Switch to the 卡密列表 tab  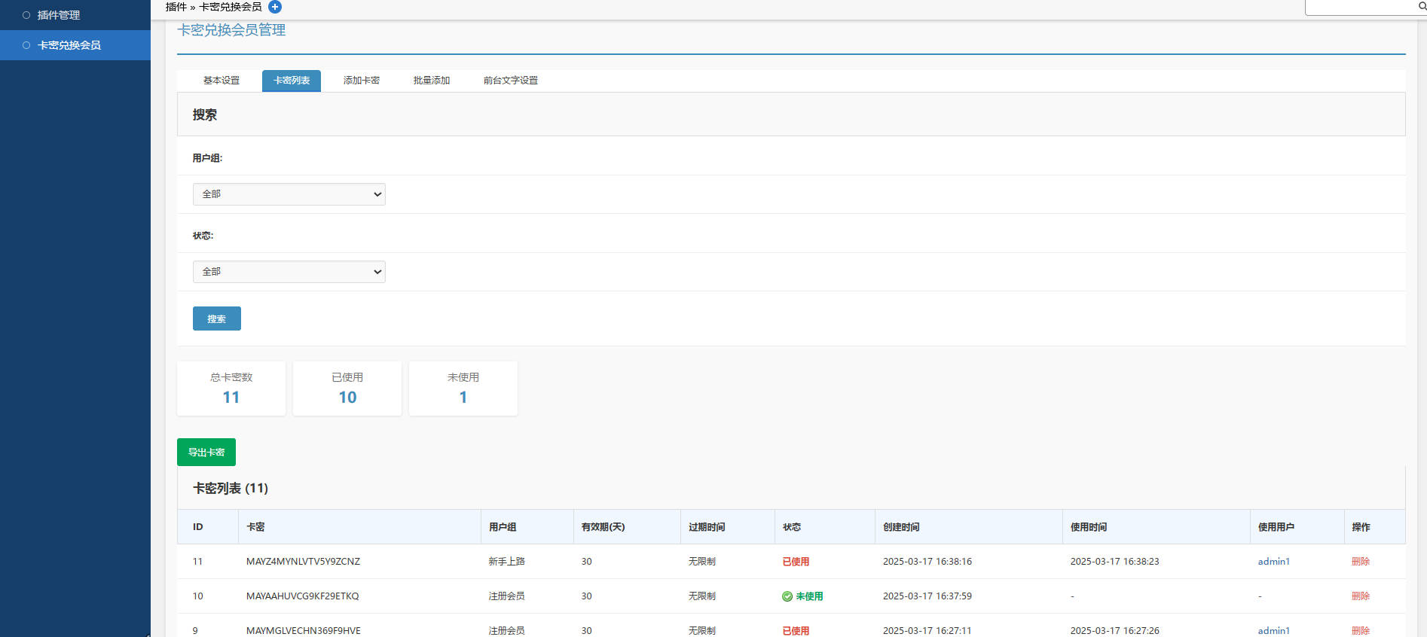[292, 81]
